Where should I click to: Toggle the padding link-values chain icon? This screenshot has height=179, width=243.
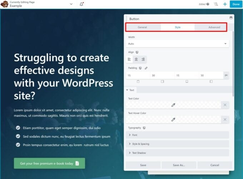pyautogui.click(x=146, y=68)
